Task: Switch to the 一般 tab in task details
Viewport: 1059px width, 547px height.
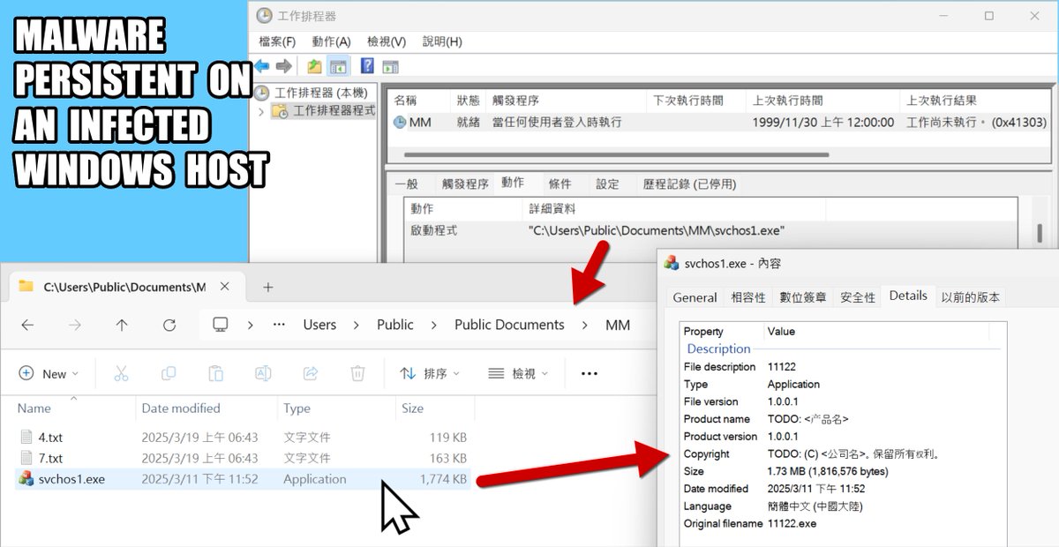Action: point(406,184)
